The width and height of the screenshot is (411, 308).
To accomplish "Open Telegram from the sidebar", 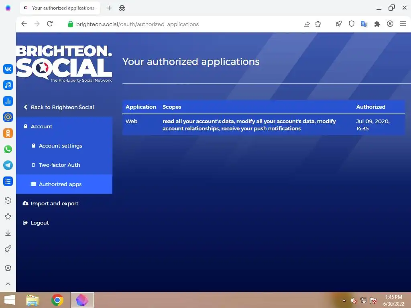I will 8,165.
